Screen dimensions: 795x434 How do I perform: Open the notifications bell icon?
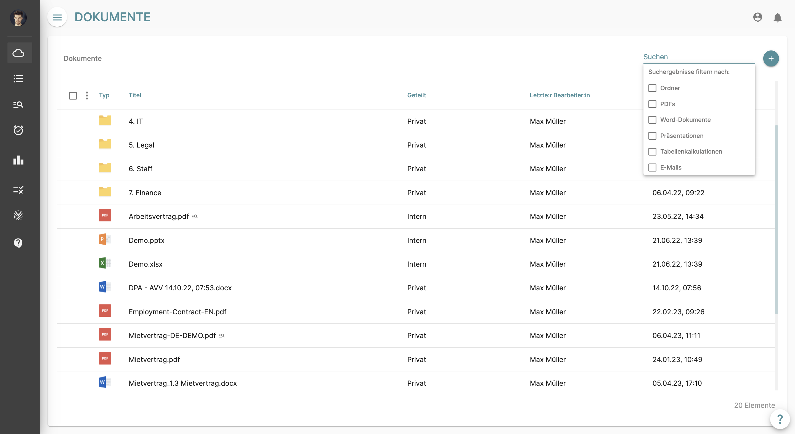(x=777, y=18)
